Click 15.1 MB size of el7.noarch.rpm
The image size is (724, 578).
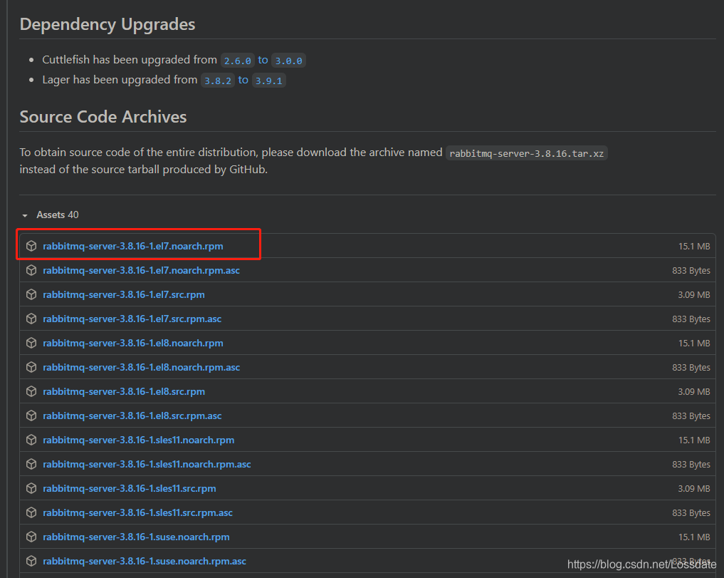pyautogui.click(x=694, y=247)
